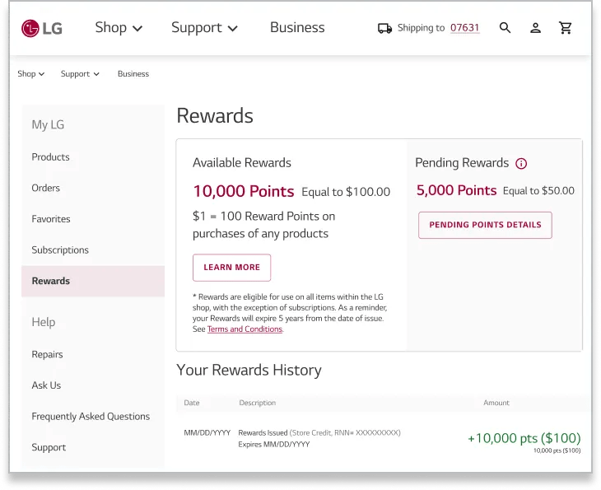Click the Date column header
The width and height of the screenshot is (601, 490).
(192, 403)
